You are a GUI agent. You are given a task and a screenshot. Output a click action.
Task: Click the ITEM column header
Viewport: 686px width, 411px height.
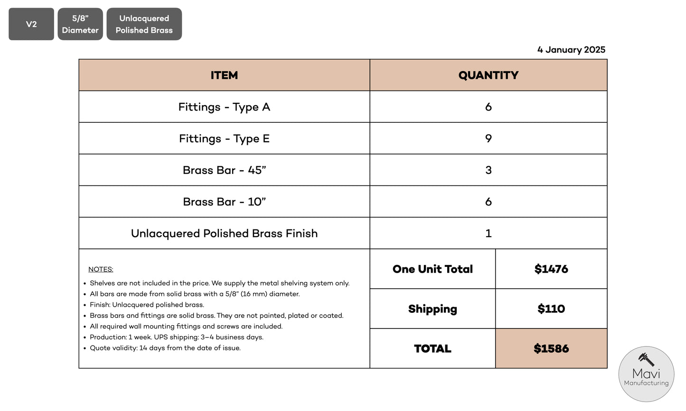224,75
